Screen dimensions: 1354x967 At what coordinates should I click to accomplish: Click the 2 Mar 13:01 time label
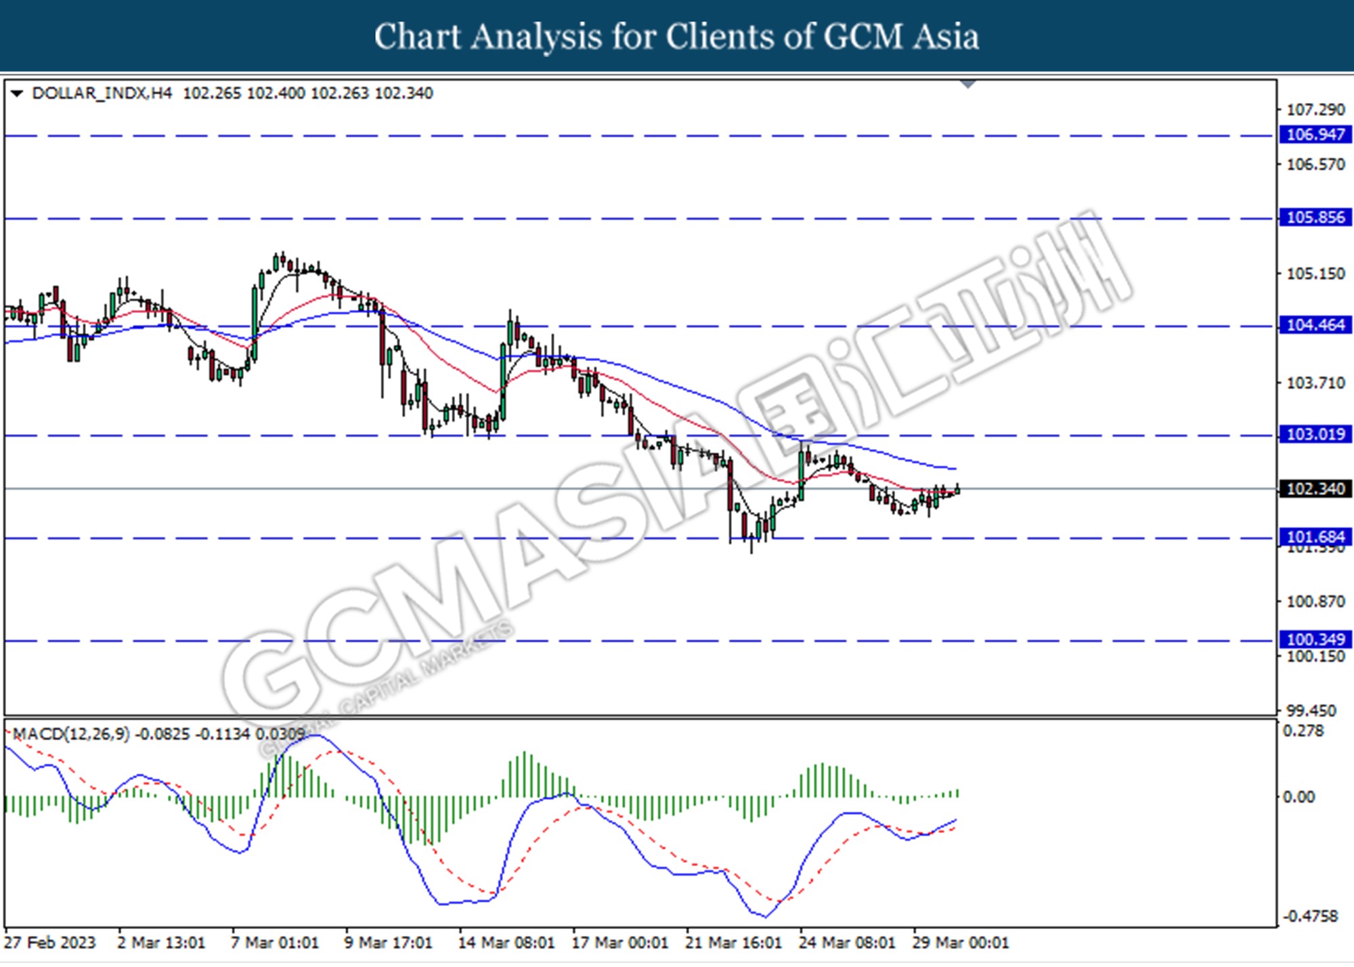click(161, 943)
